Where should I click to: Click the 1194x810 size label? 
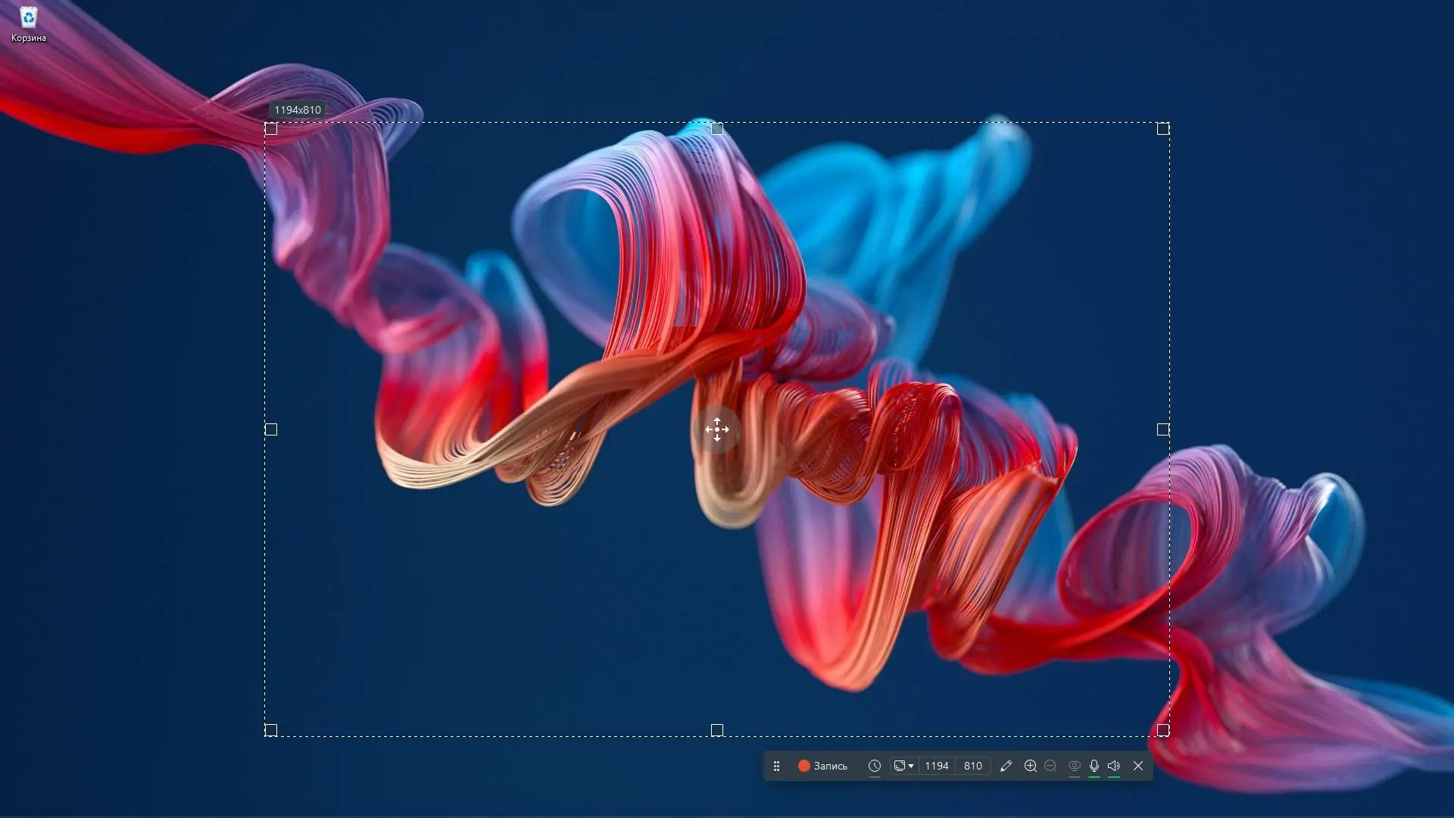pos(298,110)
